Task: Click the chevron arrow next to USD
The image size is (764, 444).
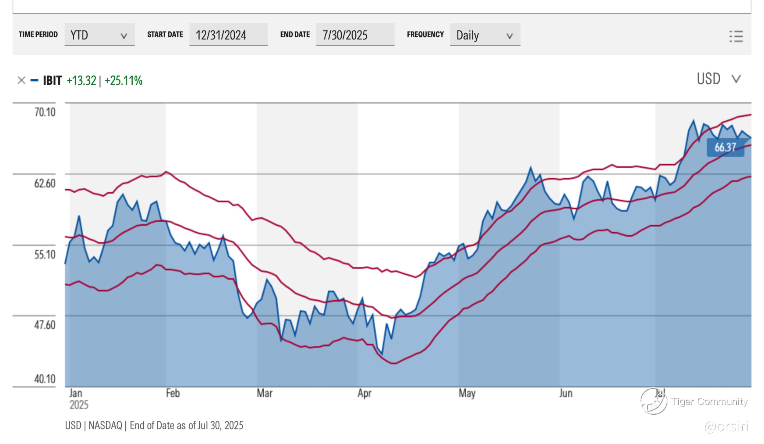Action: coord(736,79)
